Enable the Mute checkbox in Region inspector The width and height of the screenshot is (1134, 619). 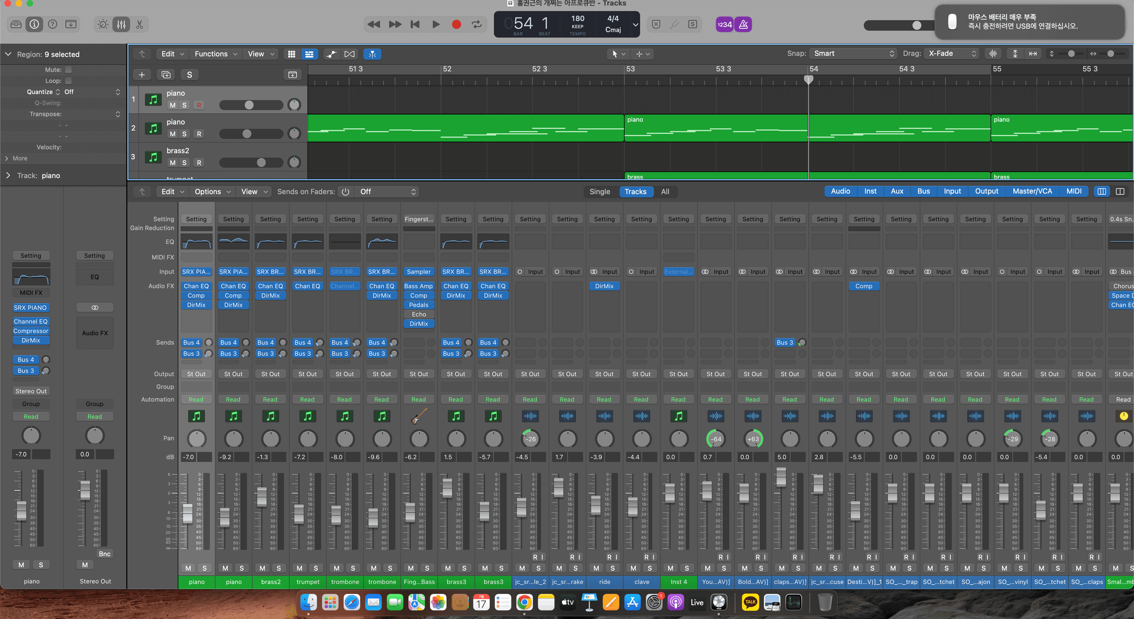68,70
